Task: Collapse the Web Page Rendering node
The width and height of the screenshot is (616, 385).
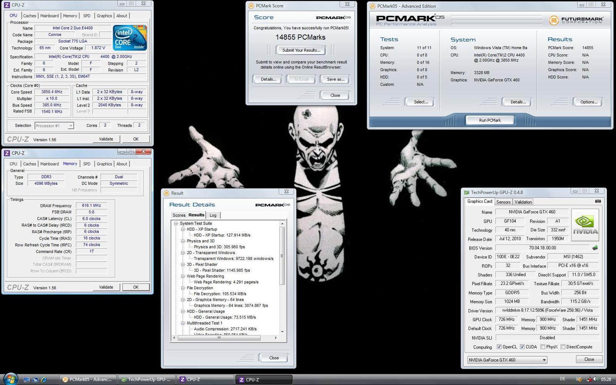Action: 183,276
